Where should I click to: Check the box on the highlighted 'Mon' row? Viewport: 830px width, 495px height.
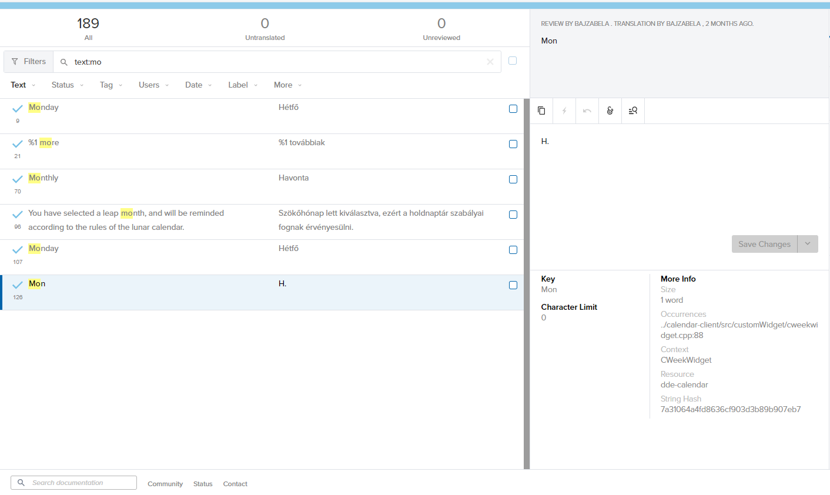513,285
